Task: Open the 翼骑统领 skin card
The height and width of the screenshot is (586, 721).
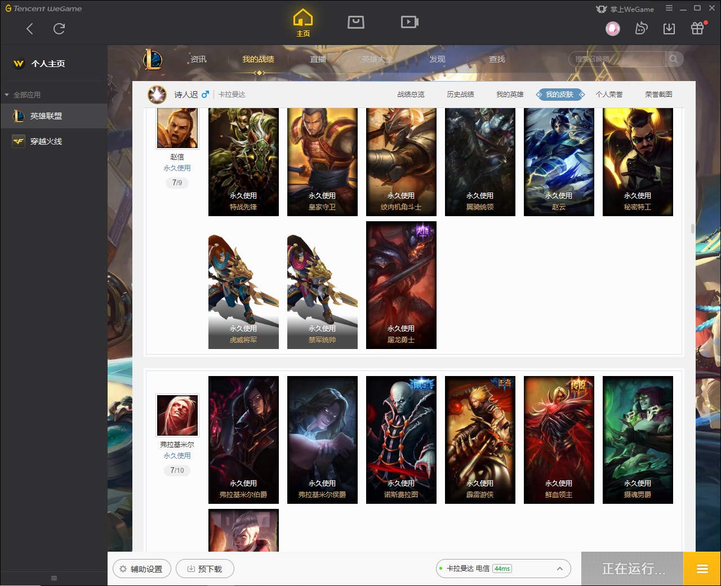Action: [x=480, y=162]
